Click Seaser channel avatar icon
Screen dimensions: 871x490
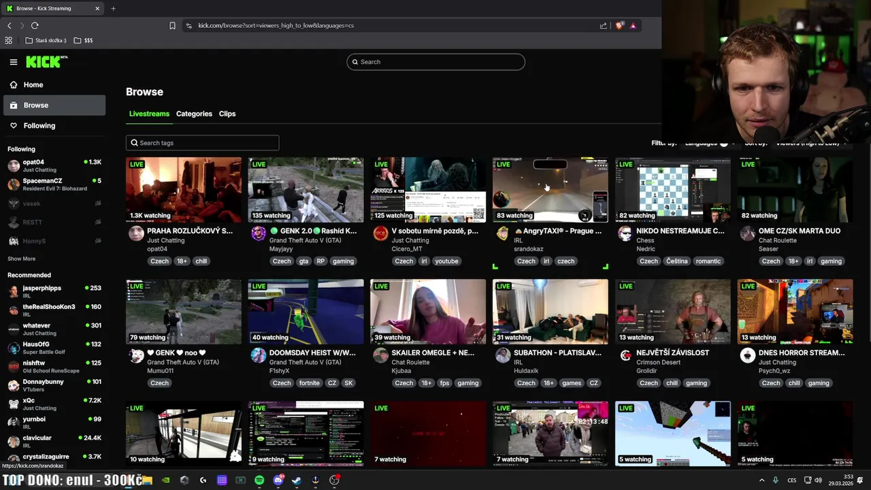pyautogui.click(x=747, y=233)
